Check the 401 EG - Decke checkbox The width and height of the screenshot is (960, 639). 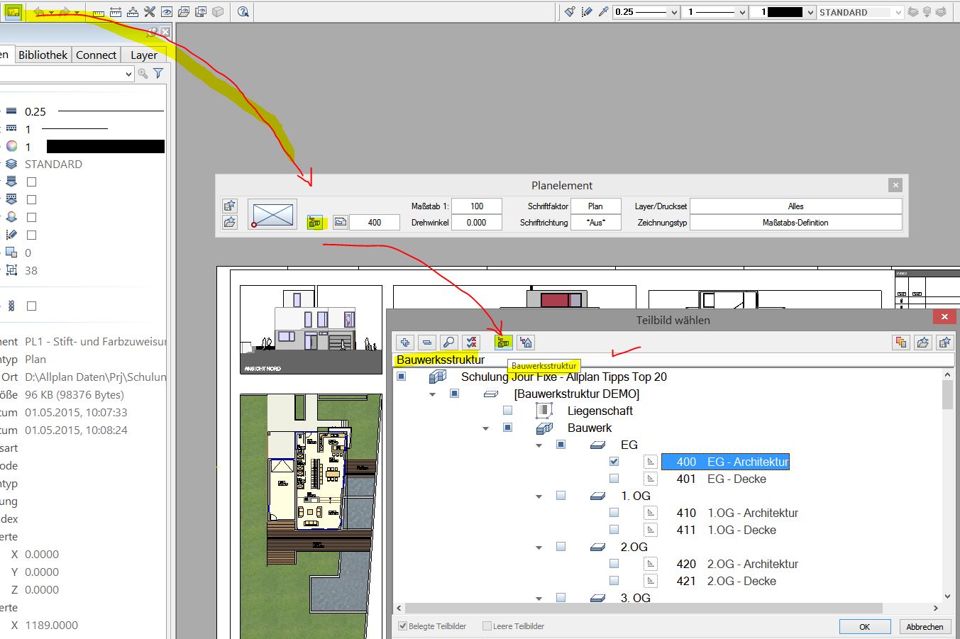click(614, 479)
